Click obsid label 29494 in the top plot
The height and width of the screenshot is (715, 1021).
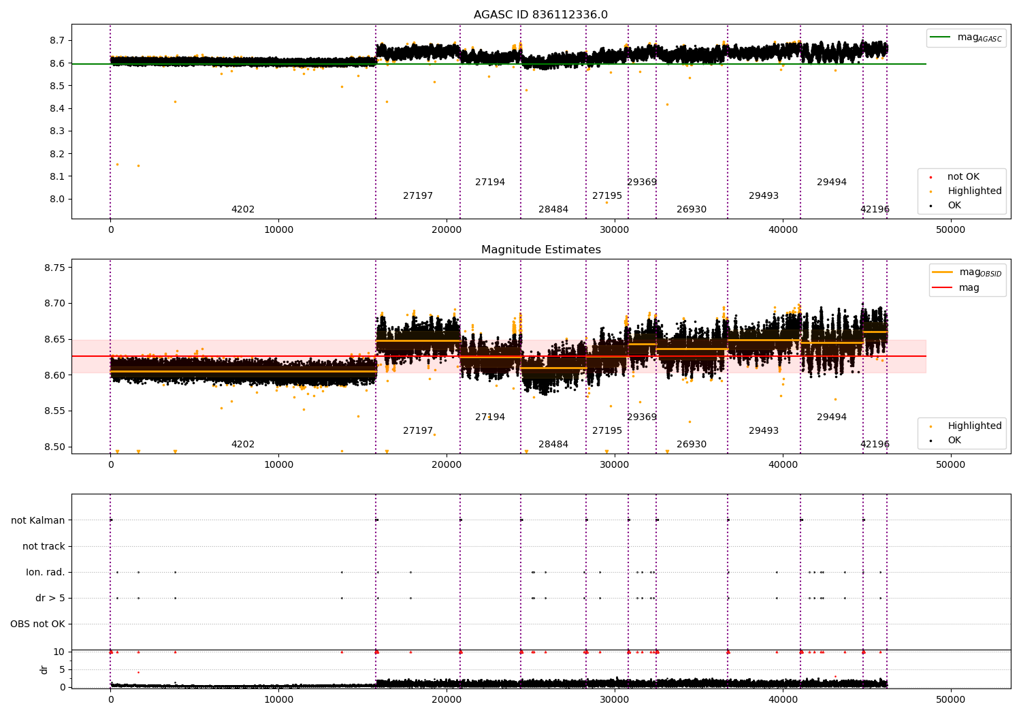[x=832, y=182]
